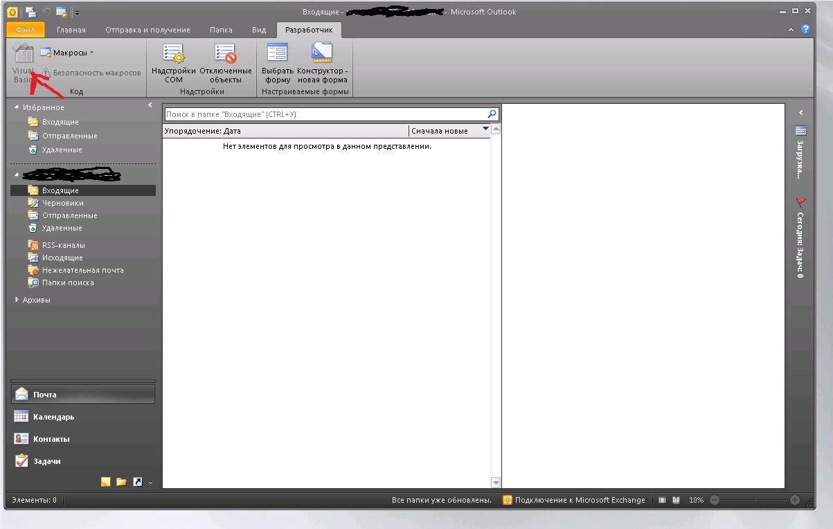Click message list scrollbar down arrow
This screenshot has height=529, width=833.
pos(496,483)
